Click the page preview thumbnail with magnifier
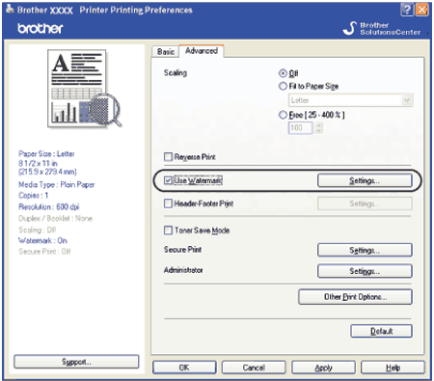434x381 pixels. (85, 89)
